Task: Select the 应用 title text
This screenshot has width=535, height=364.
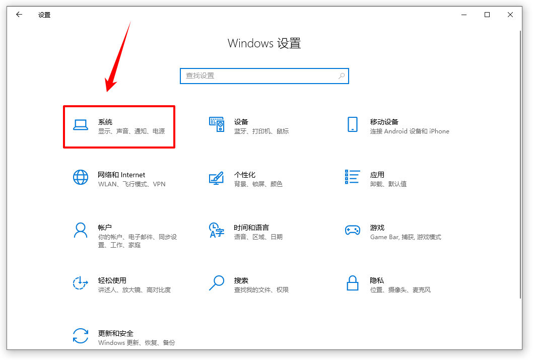Action: coord(377,175)
